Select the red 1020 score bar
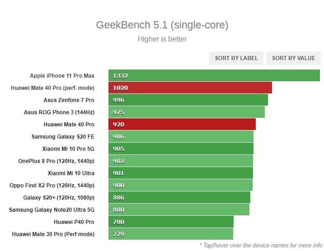Viewport: 324px width, 251px height. coord(190,88)
